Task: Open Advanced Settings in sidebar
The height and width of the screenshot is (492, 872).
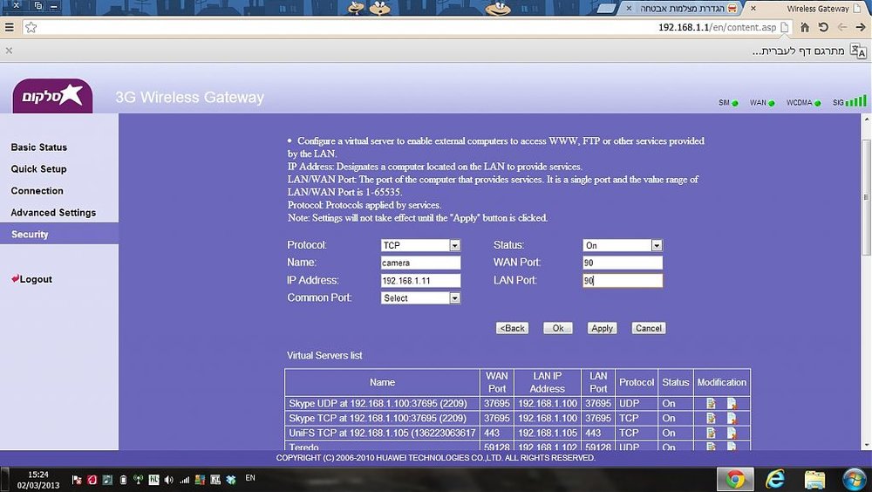Action: pos(53,213)
